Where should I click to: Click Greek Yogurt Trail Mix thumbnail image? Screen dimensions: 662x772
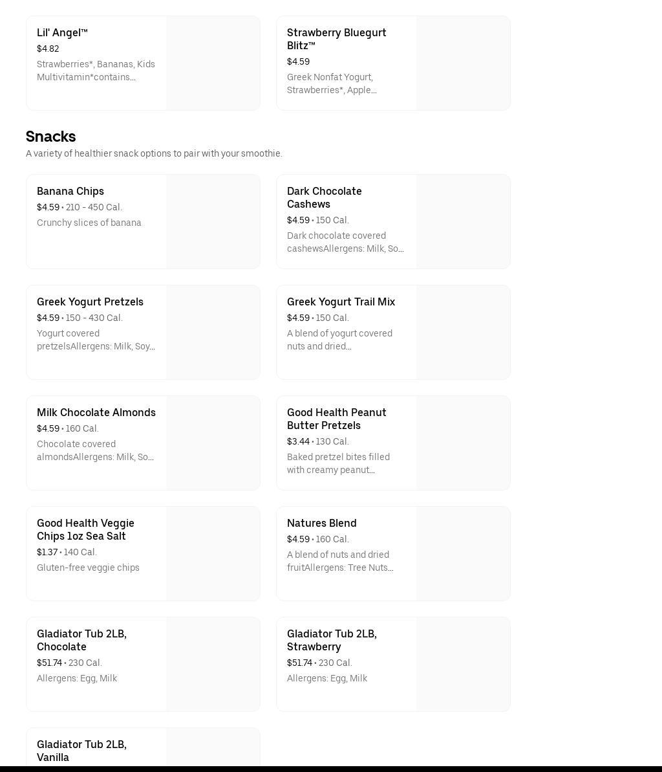pyautogui.click(x=463, y=332)
